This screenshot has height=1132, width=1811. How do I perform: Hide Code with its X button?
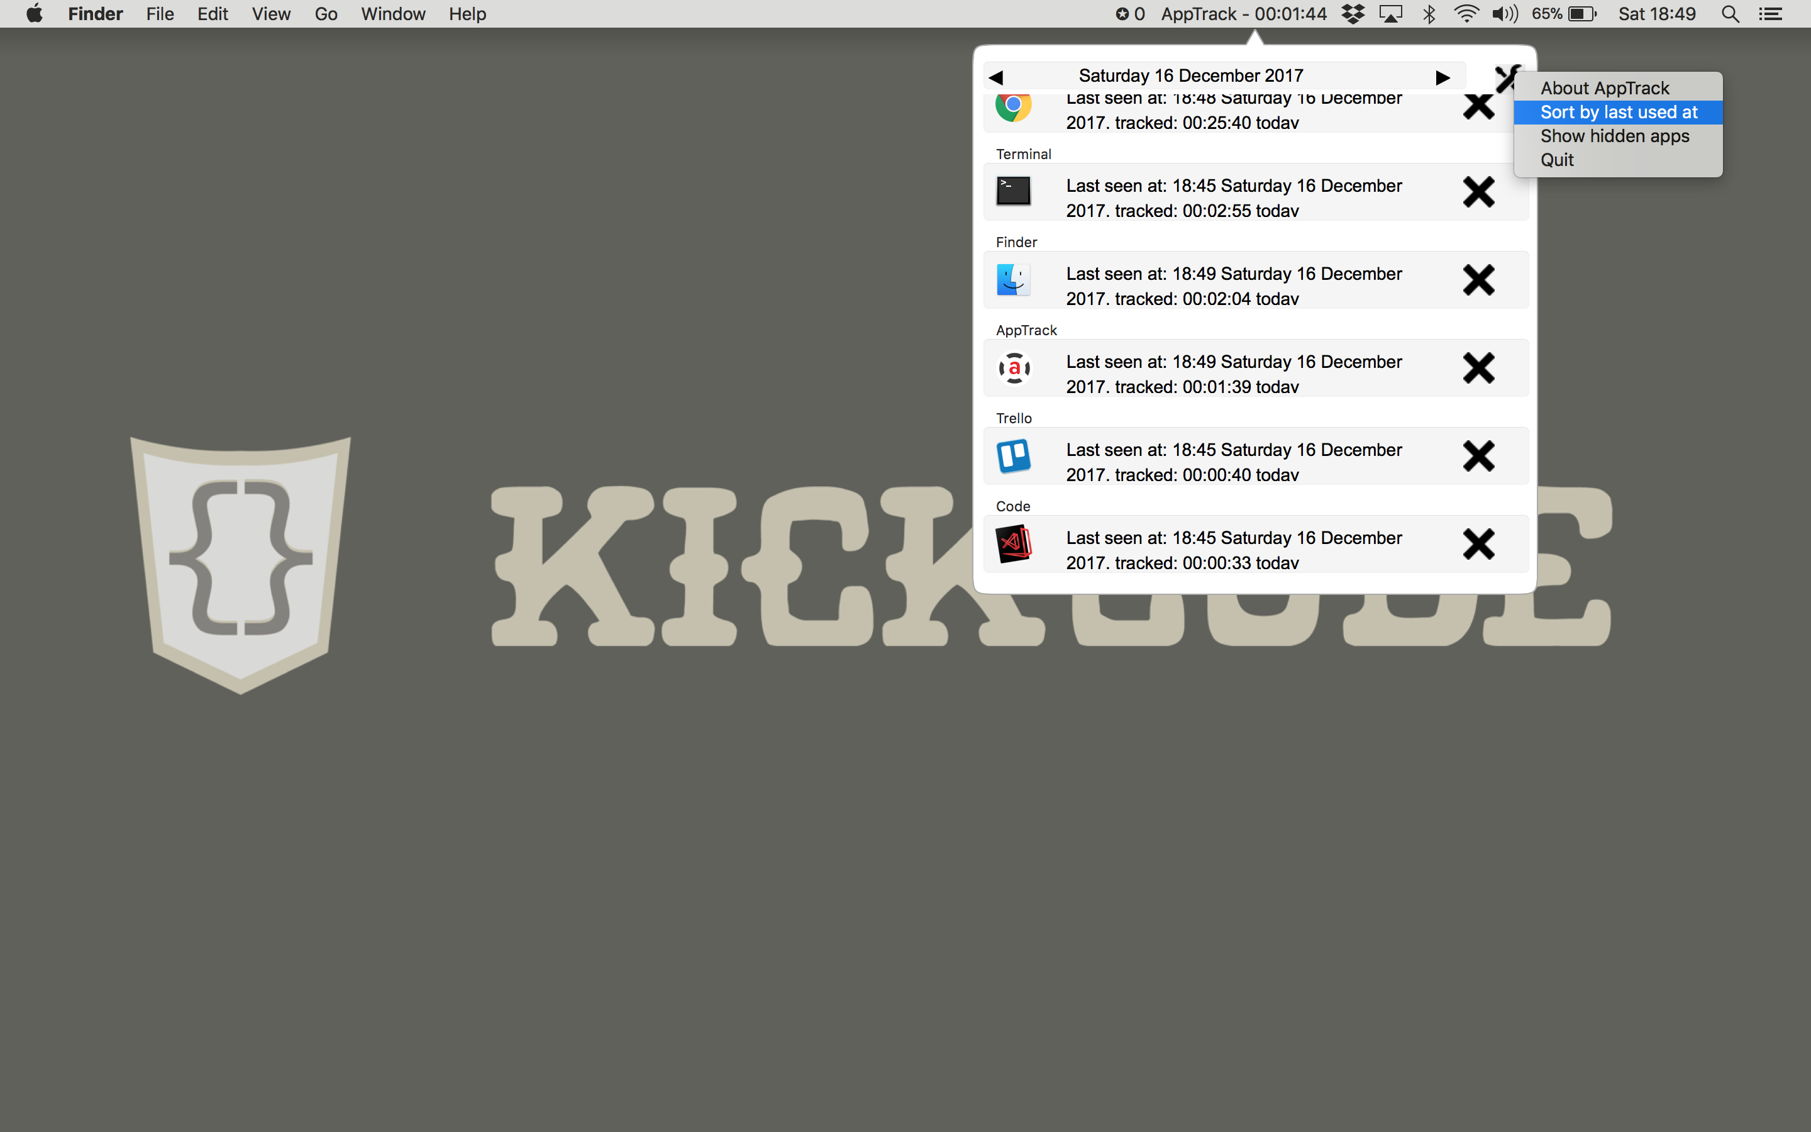point(1478,544)
